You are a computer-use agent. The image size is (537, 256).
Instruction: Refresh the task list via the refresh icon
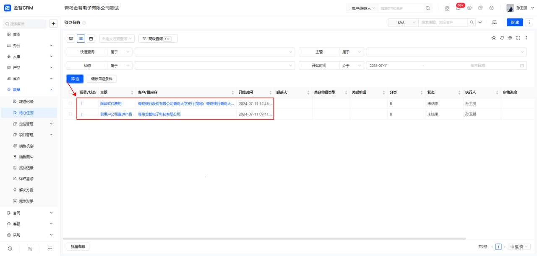click(502, 38)
